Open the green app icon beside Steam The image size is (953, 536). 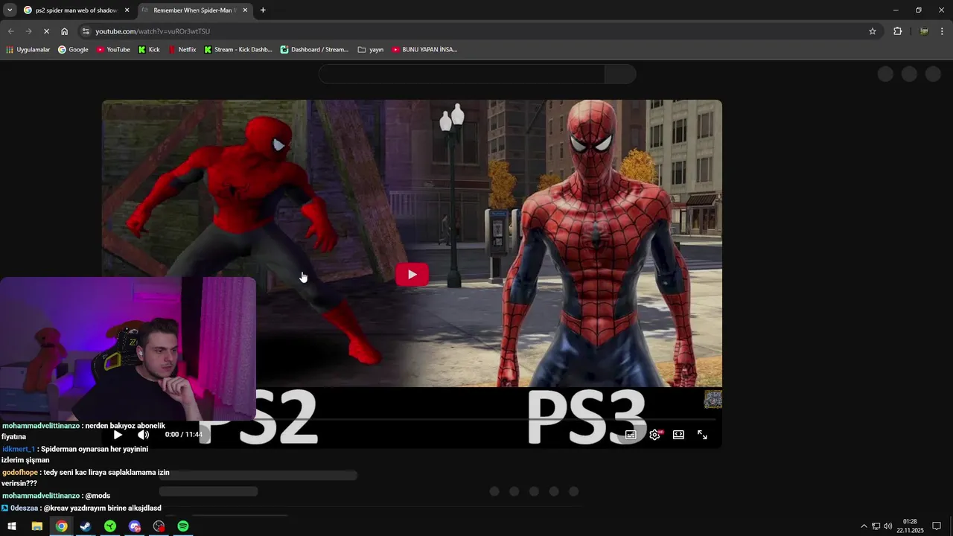click(x=110, y=526)
